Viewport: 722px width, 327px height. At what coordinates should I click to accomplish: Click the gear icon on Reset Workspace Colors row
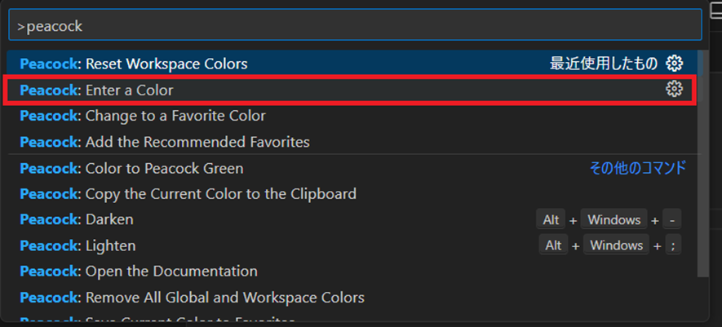coord(674,64)
